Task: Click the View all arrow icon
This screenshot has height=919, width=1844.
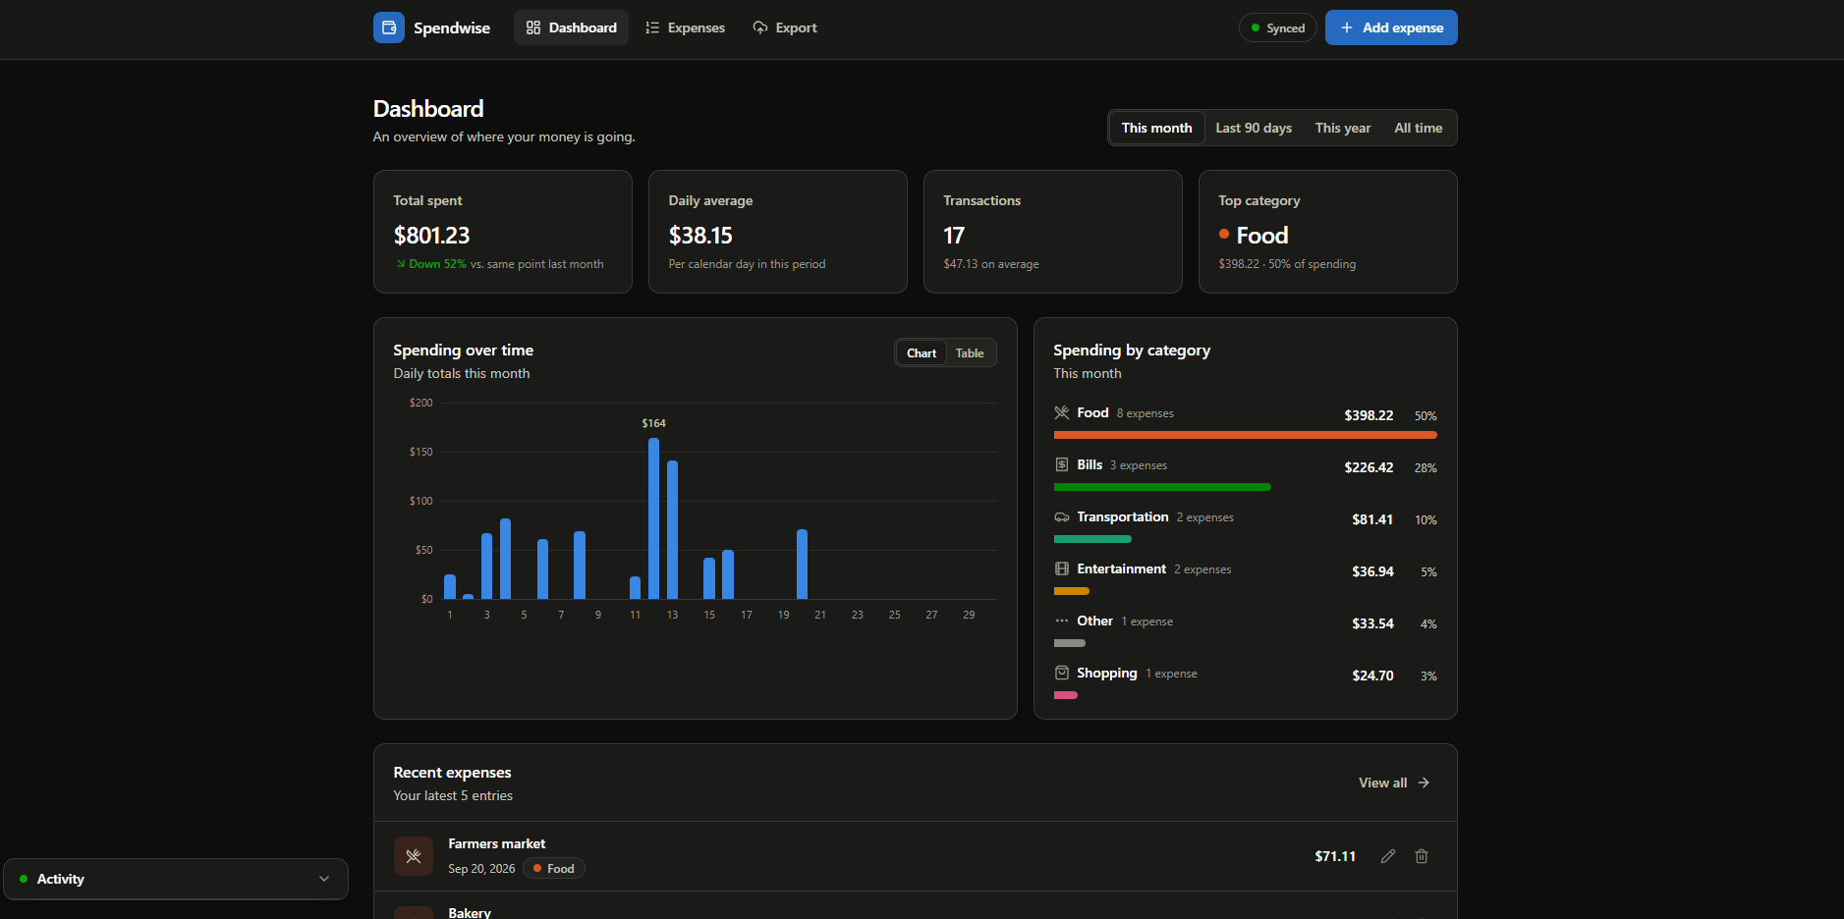Action: (x=1424, y=783)
